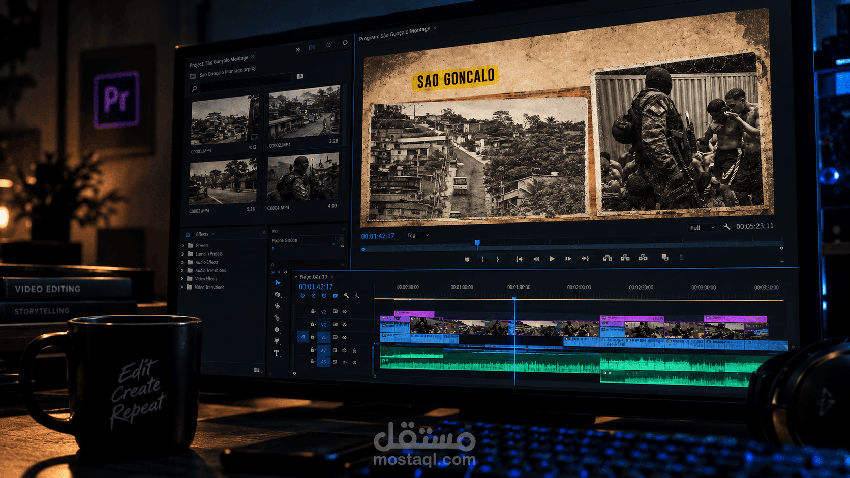Click the Lift button in Program monitor
This screenshot has height=478, width=850.
pyautogui.click(x=608, y=258)
